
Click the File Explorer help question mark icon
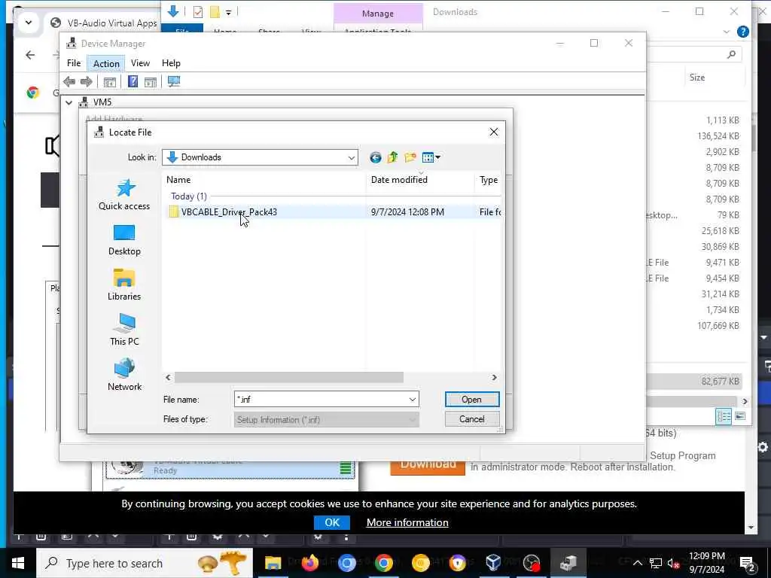pos(743,32)
